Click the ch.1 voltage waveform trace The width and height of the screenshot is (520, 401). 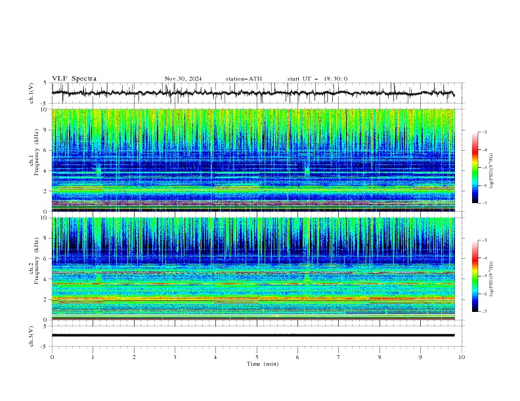(253, 93)
